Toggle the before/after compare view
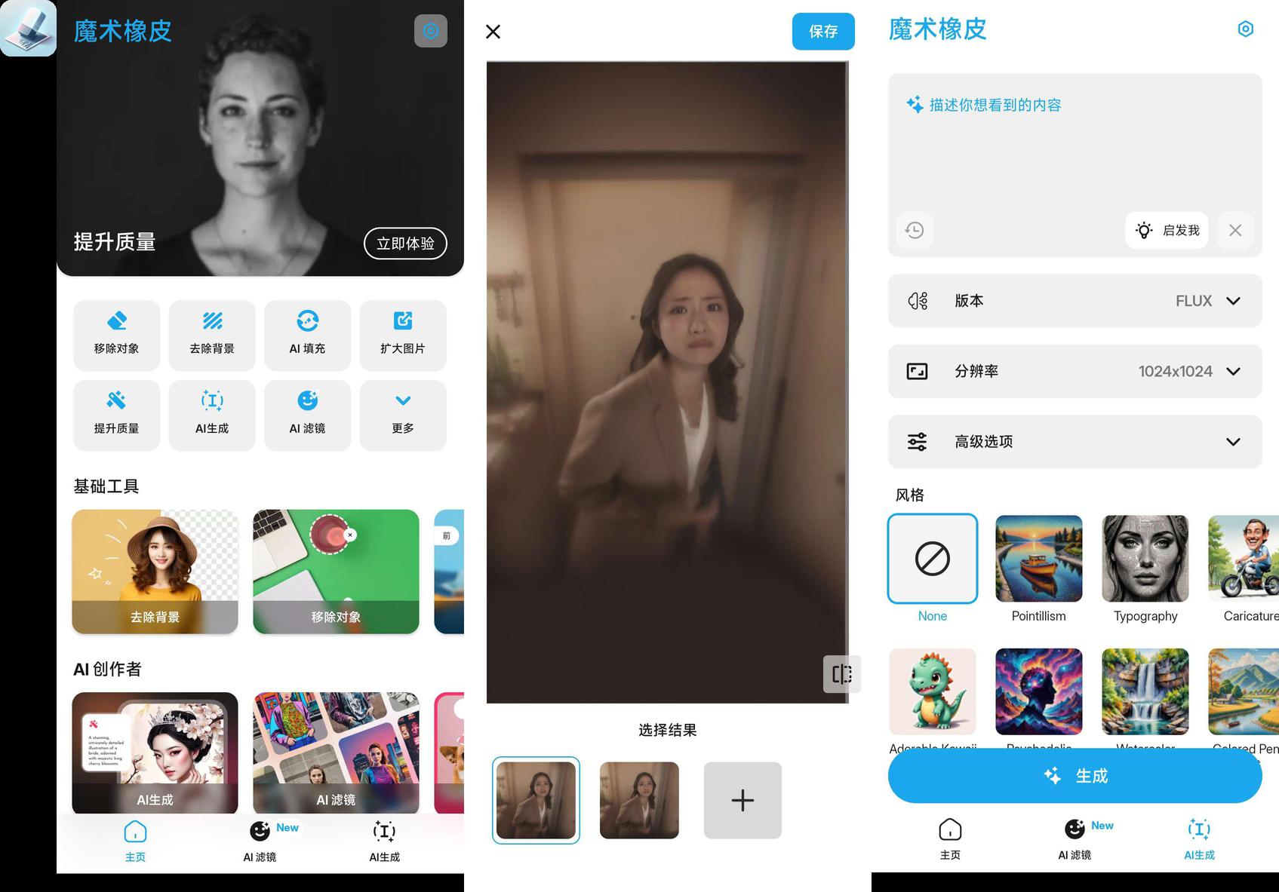 tap(841, 673)
